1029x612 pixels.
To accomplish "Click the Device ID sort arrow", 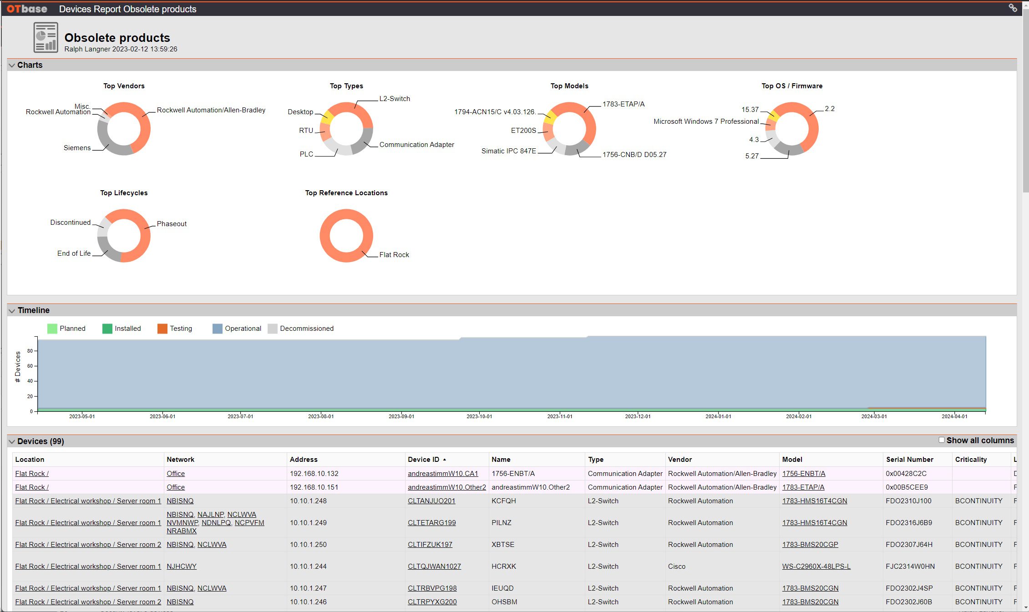I will (445, 460).
